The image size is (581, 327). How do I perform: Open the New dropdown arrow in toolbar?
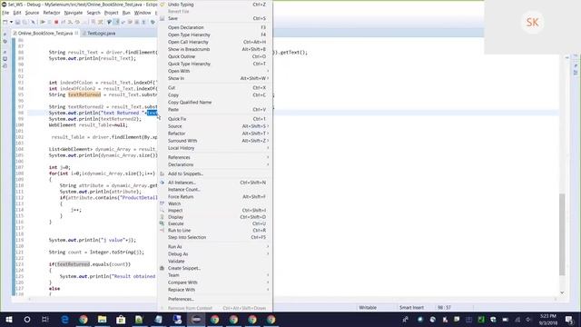[x=11, y=22]
